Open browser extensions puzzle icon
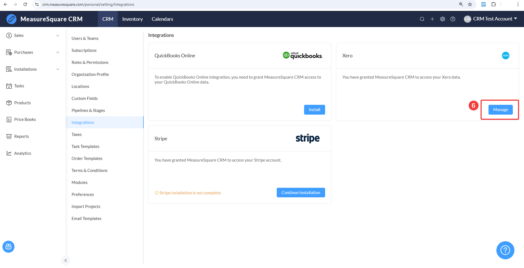Screen dimensions: 524x268 (493, 4)
